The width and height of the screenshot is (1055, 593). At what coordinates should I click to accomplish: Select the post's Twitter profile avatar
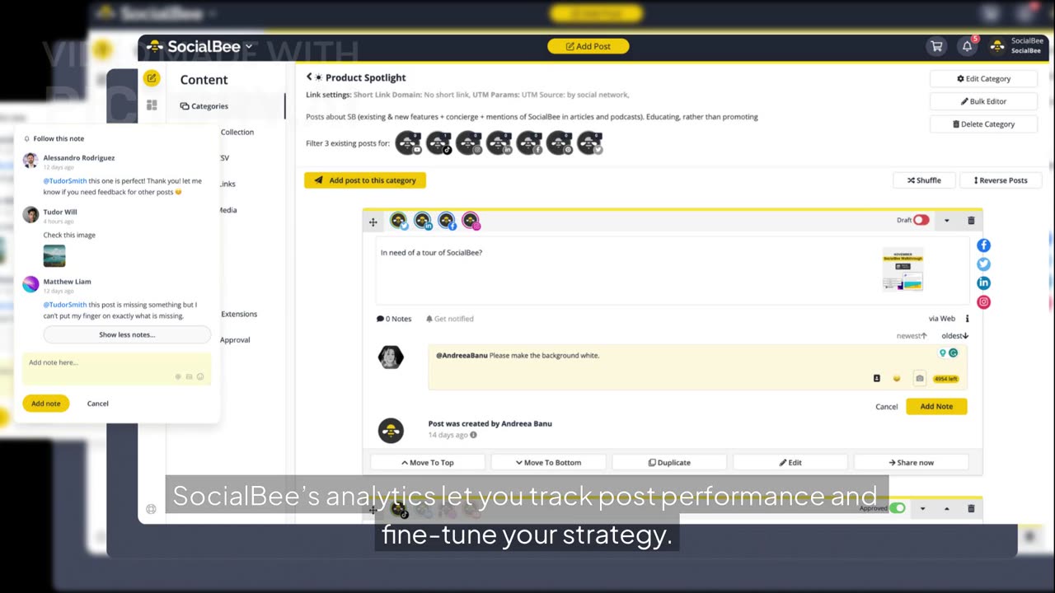click(x=399, y=221)
